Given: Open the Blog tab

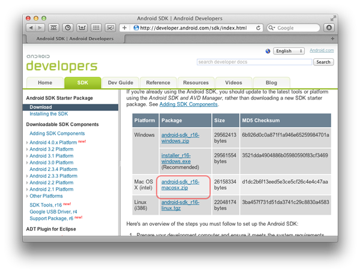Looking at the screenshot, I should (271, 83).
